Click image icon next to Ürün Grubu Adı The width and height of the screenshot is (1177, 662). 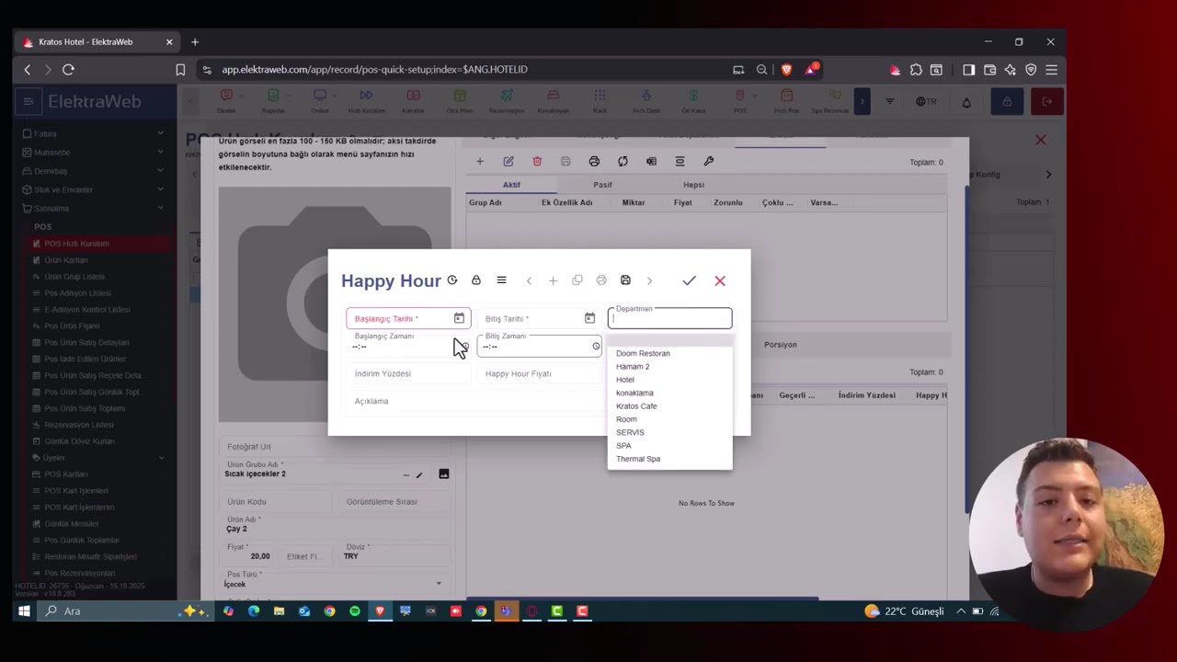(443, 474)
